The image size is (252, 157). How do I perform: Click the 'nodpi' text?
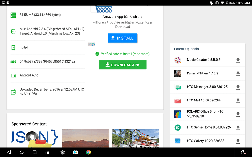pyautogui.click(x=24, y=48)
